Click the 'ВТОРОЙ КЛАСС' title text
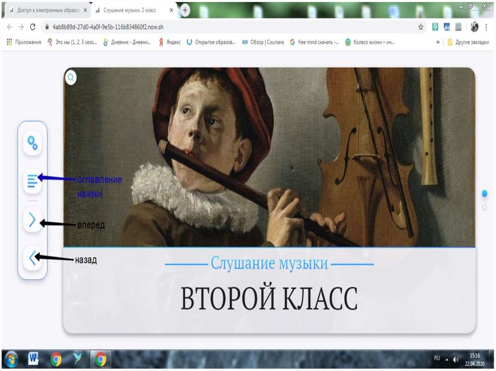This screenshot has height=371, width=496. 269,298
